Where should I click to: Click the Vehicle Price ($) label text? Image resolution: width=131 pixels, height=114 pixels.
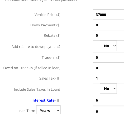tap(48, 15)
